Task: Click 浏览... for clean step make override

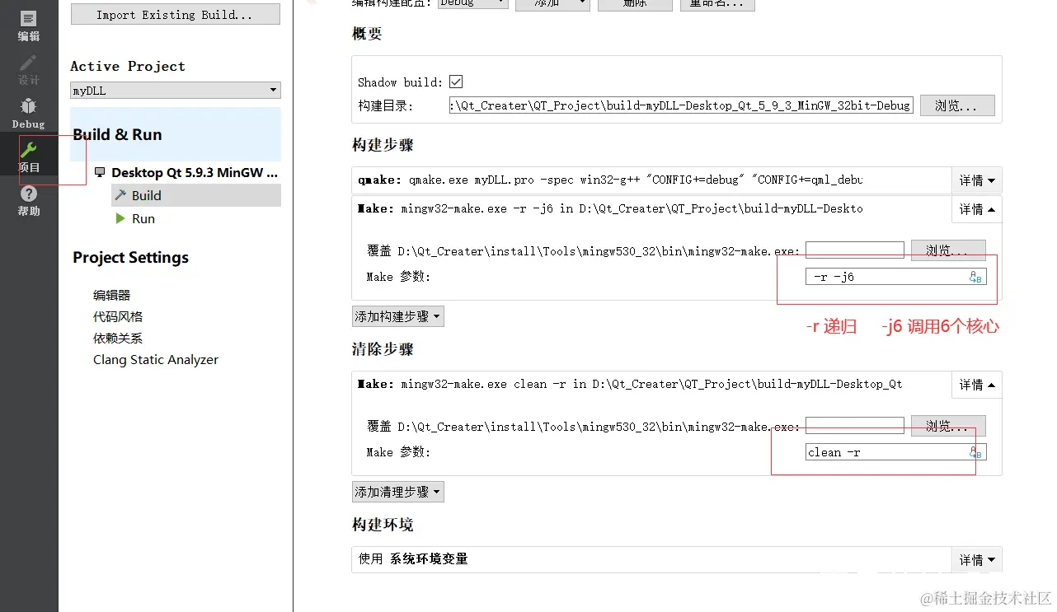Action: point(948,426)
